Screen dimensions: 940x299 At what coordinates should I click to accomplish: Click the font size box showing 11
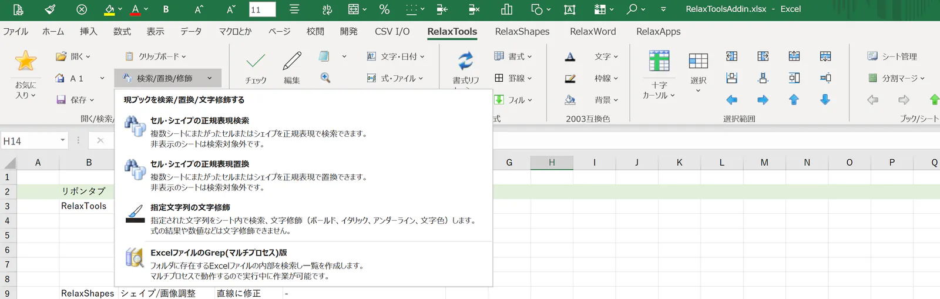(262, 9)
